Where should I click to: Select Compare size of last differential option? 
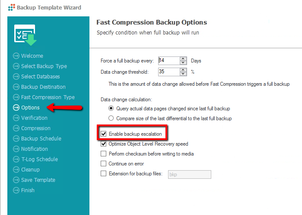(x=111, y=118)
